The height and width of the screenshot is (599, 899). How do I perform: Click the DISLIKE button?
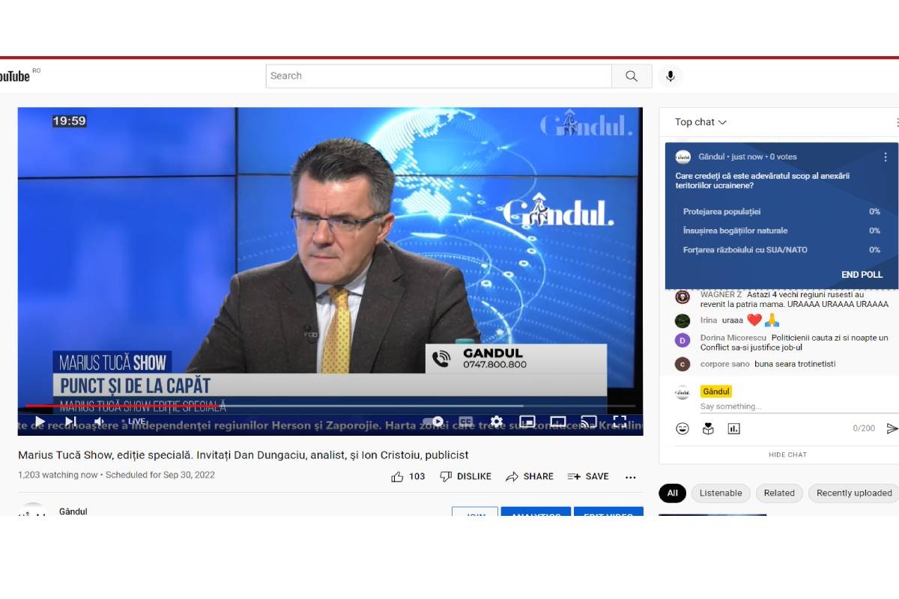(465, 476)
